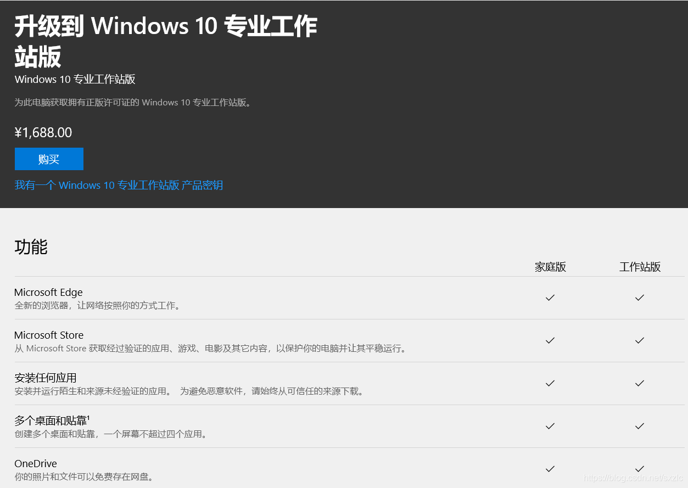
Task: Click the 家庭版 checkmark for 安装任何应用
Action: (550, 383)
